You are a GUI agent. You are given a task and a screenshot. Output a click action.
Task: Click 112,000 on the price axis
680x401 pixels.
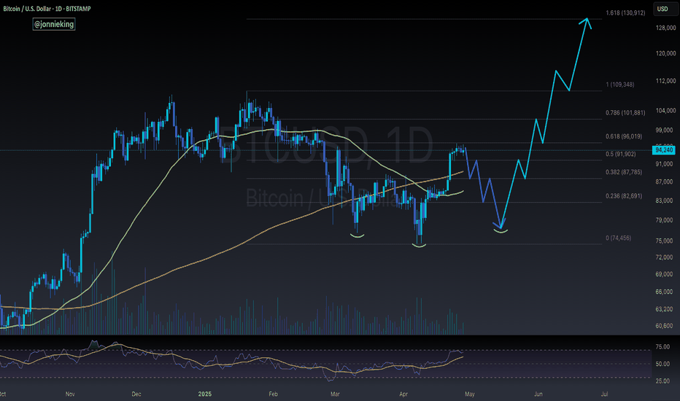click(x=665, y=81)
